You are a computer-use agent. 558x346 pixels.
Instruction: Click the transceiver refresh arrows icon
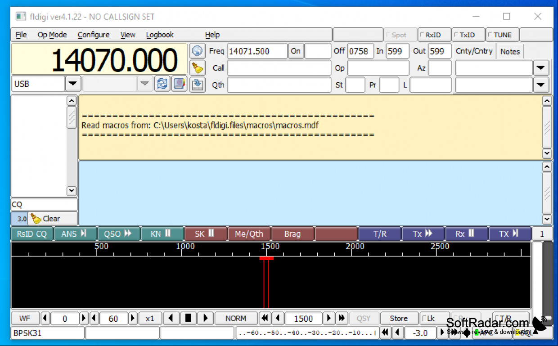[162, 84]
